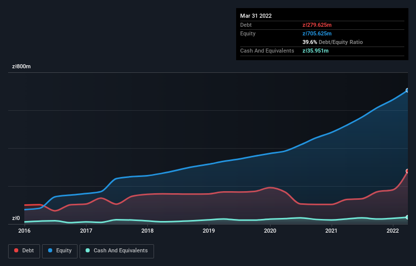This screenshot has width=416, height=266.
Task: Click the zł35.951m cash value
Action: [316, 51]
